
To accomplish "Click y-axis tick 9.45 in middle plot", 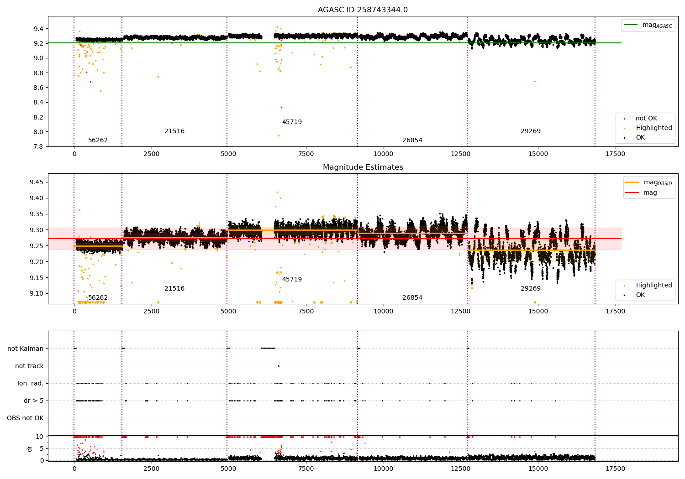I will [37, 182].
